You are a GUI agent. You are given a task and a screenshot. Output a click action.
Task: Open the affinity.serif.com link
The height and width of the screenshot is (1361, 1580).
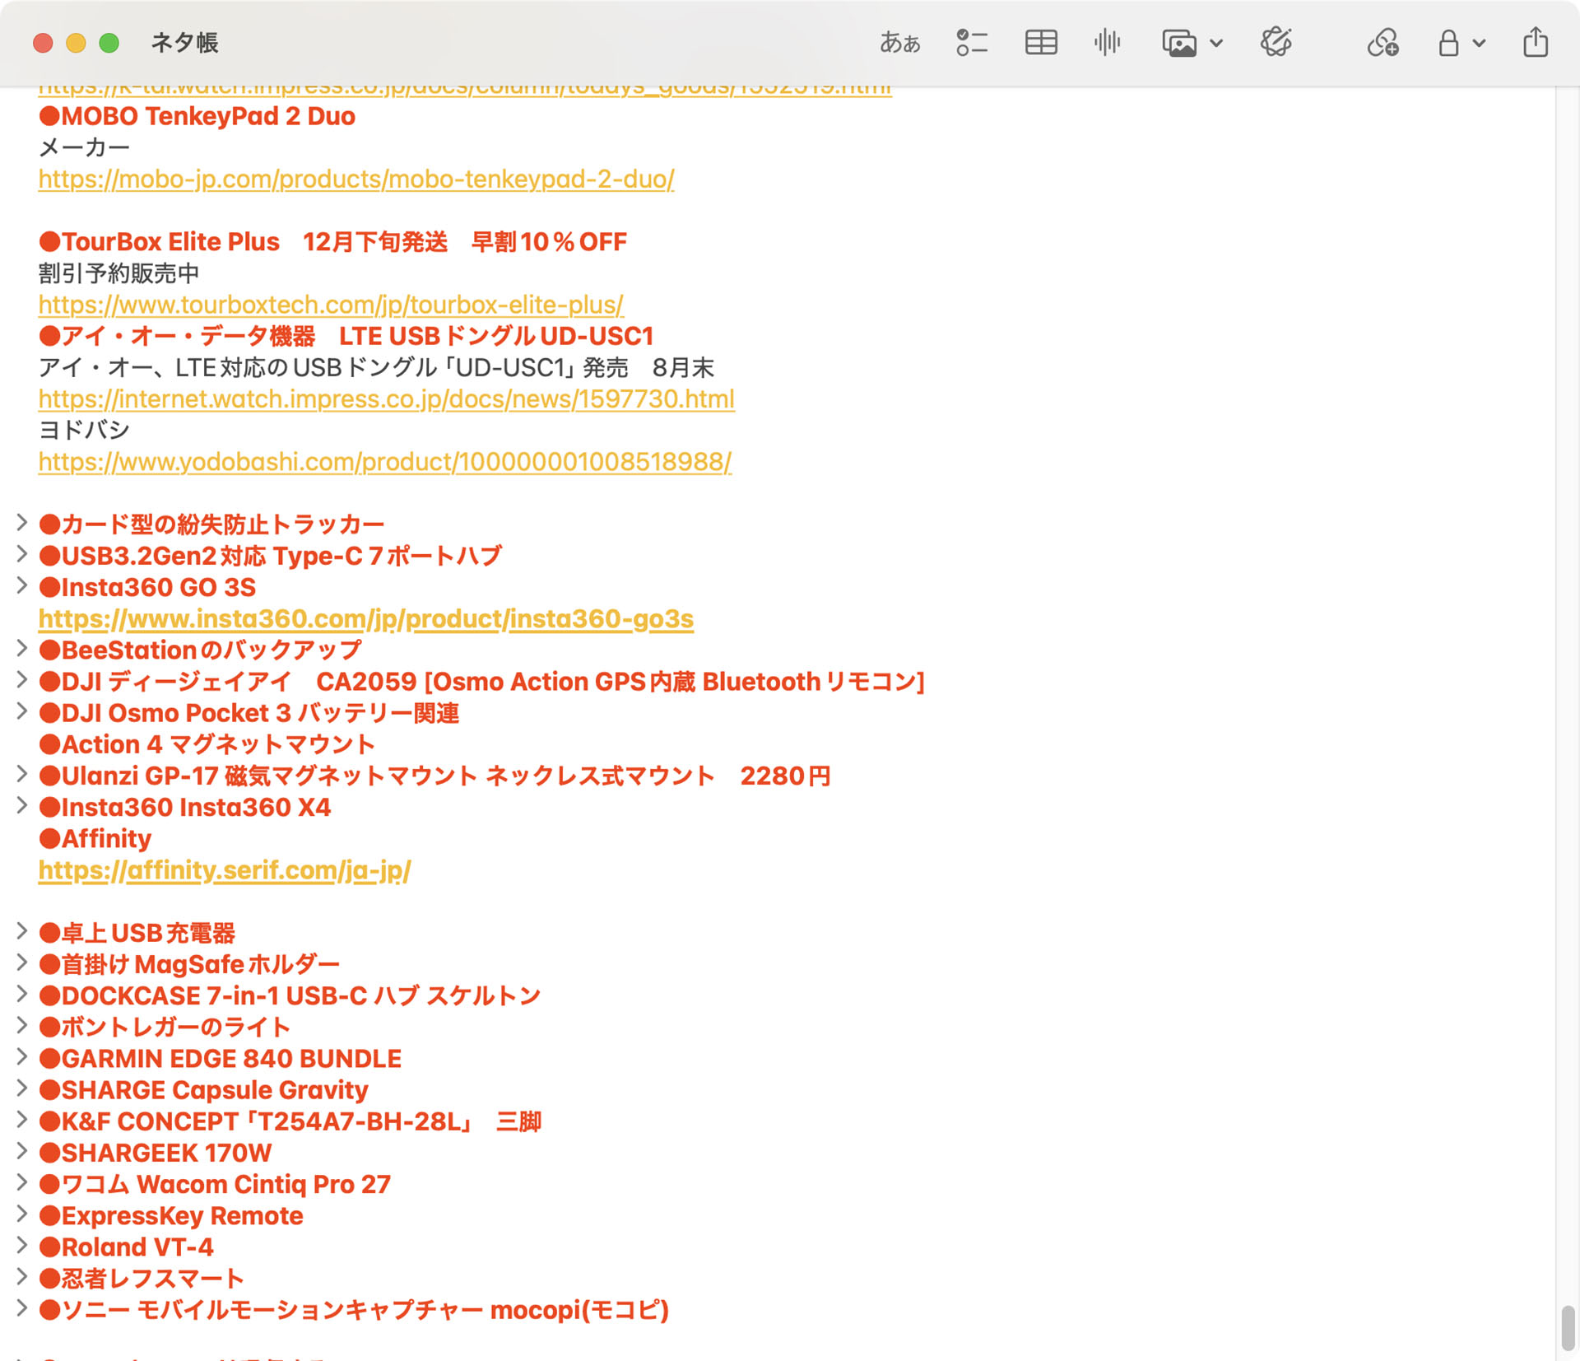point(225,869)
